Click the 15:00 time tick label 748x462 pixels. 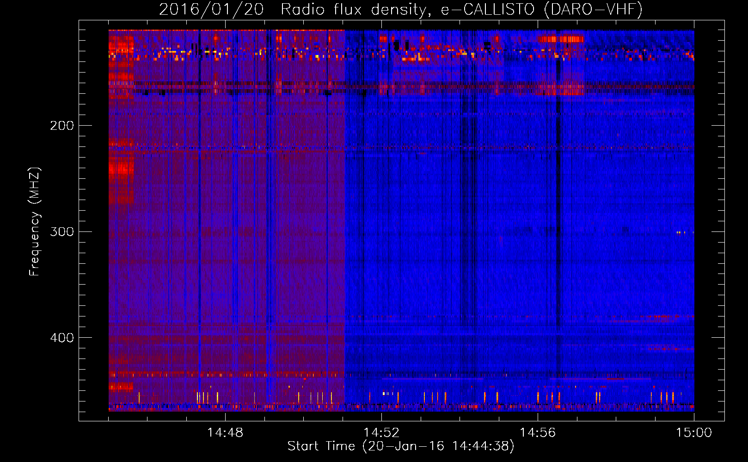[694, 433]
